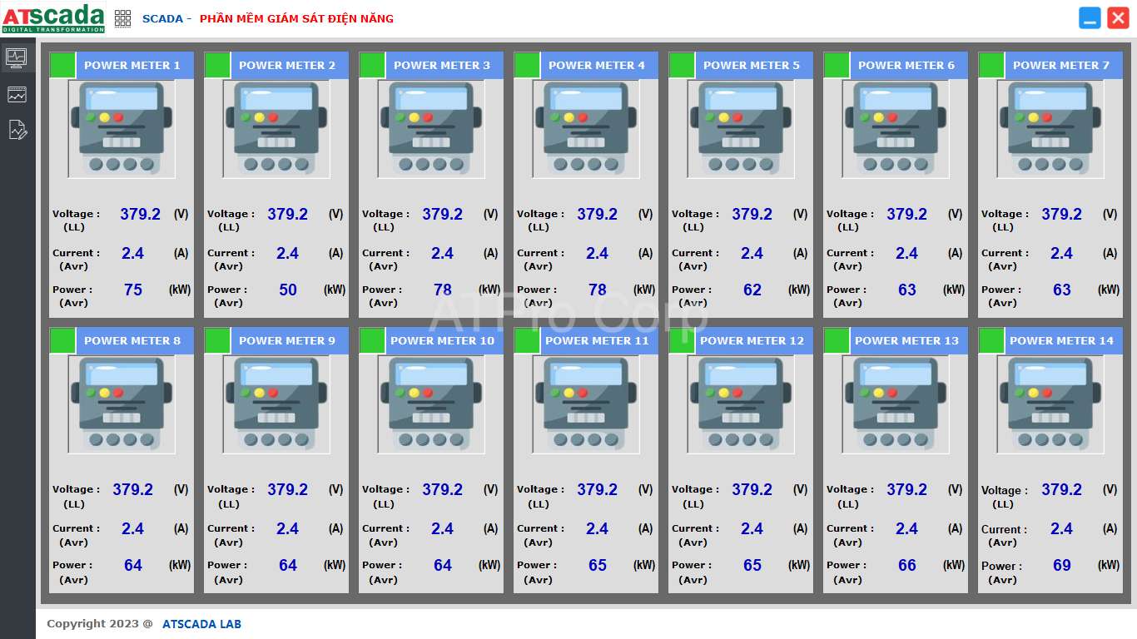The image size is (1137, 639).
Task: Click Power Meter 7 green status square
Action: [x=991, y=65]
